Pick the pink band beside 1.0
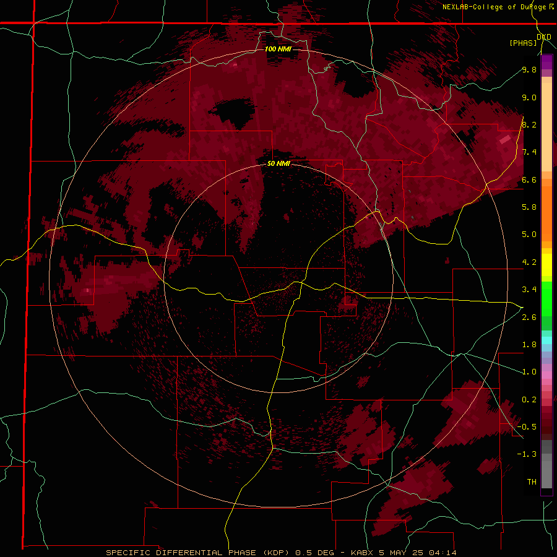Image resolution: width=557 pixels, height=557 pixels. 546,375
